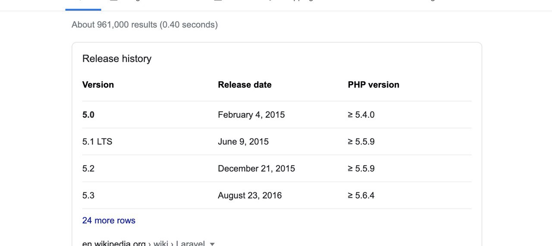The image size is (552, 246).
Task: Select the bold 5.0 version cell
Action: point(88,115)
